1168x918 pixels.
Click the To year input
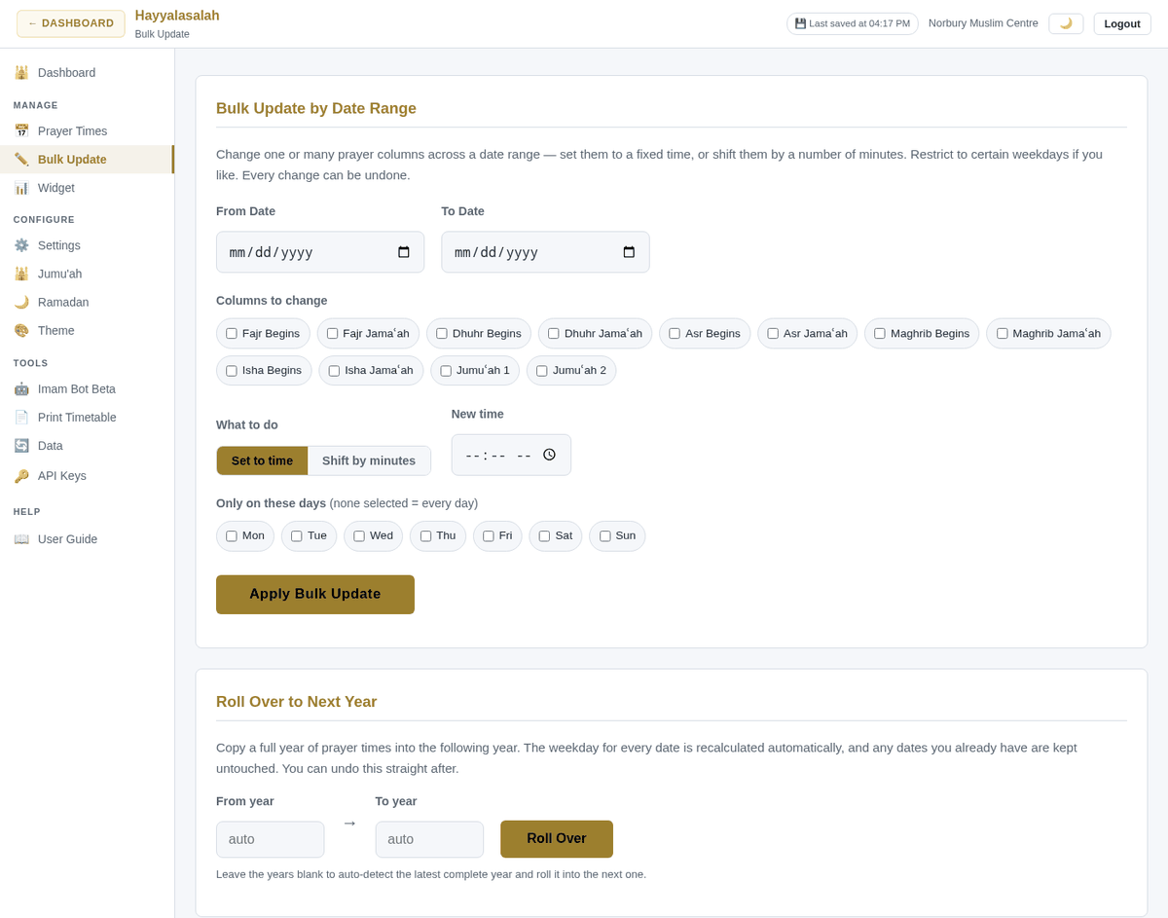click(x=429, y=839)
